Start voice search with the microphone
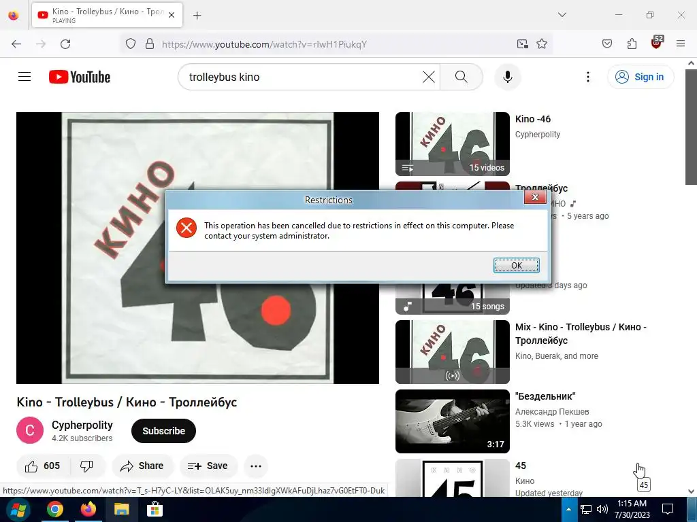The height and width of the screenshot is (522, 697). click(x=507, y=77)
